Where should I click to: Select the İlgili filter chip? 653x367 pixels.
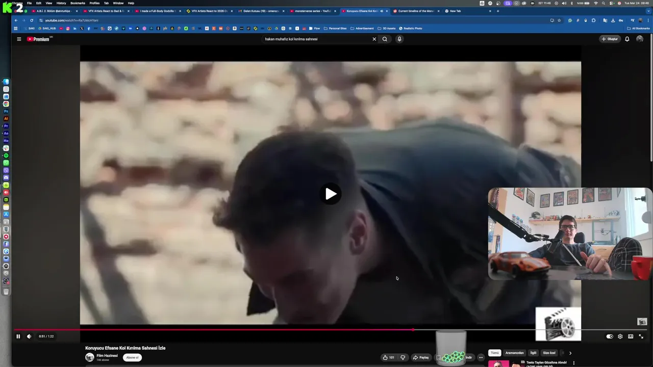(x=533, y=353)
